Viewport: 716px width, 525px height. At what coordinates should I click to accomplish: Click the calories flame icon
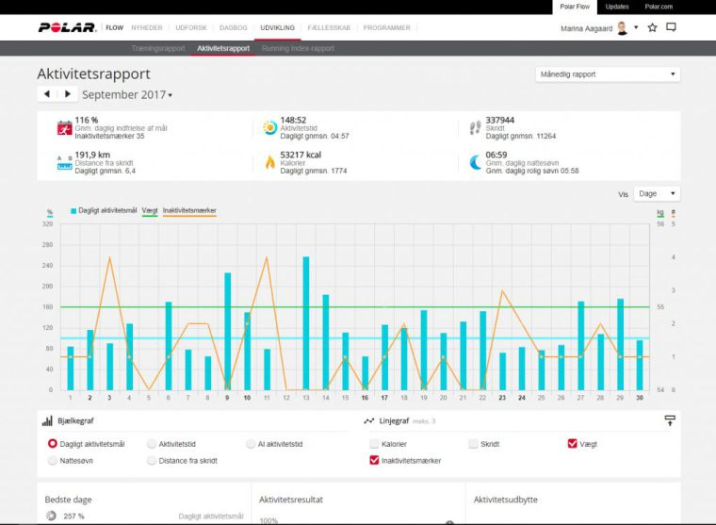pyautogui.click(x=270, y=162)
